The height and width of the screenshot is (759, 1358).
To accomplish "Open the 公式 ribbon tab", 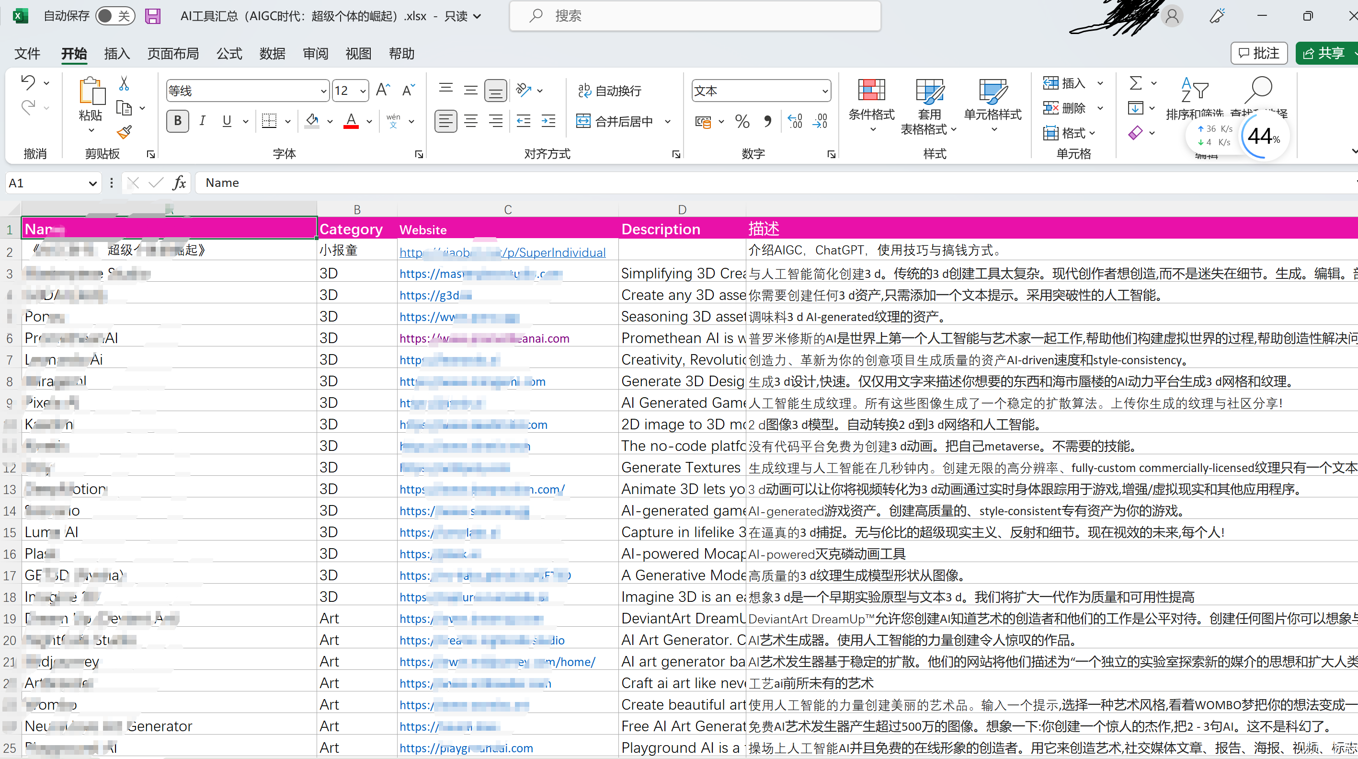I will coord(229,53).
